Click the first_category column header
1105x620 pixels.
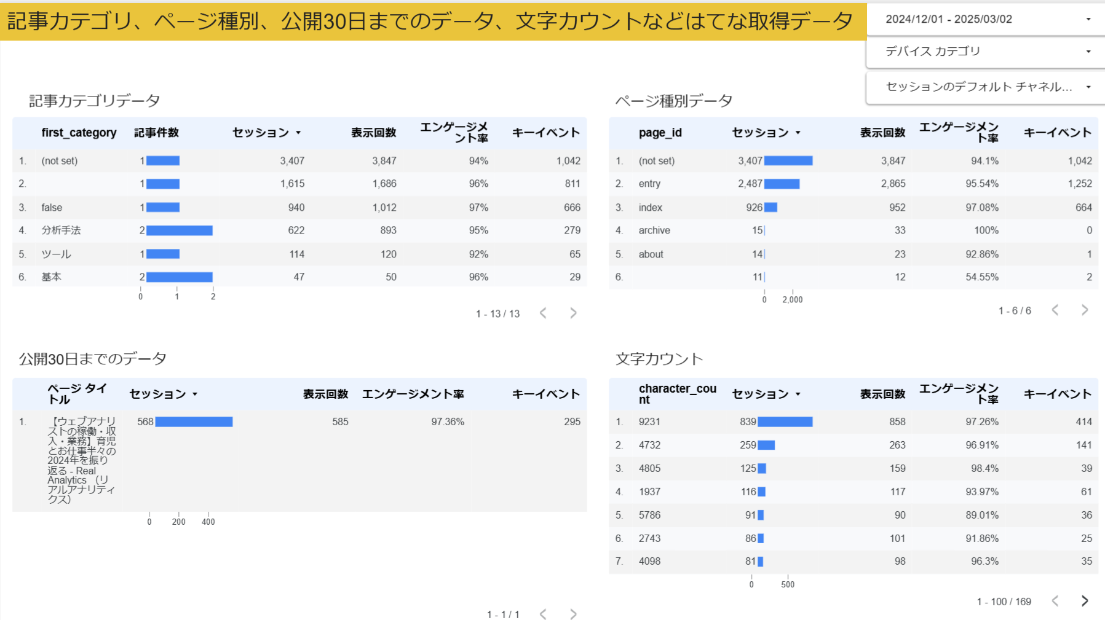pyautogui.click(x=79, y=133)
